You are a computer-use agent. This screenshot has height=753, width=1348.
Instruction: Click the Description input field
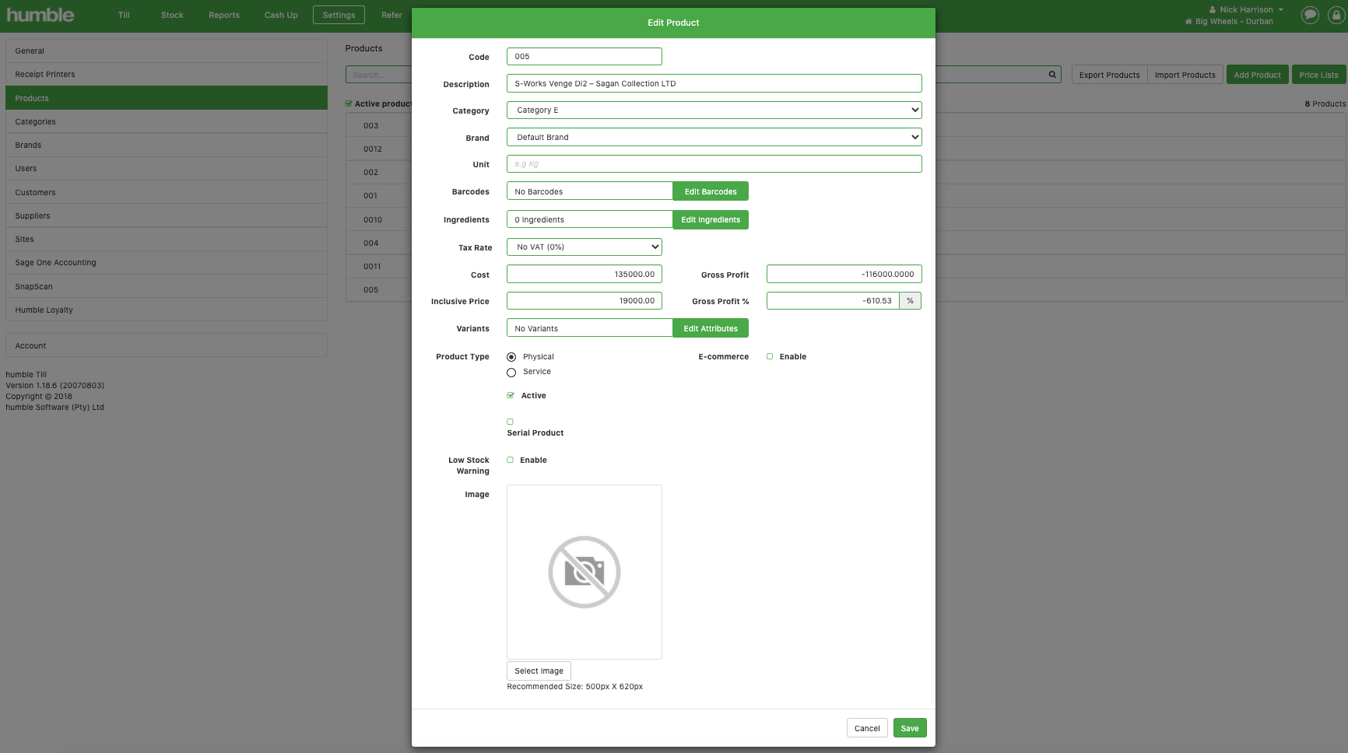coord(714,83)
